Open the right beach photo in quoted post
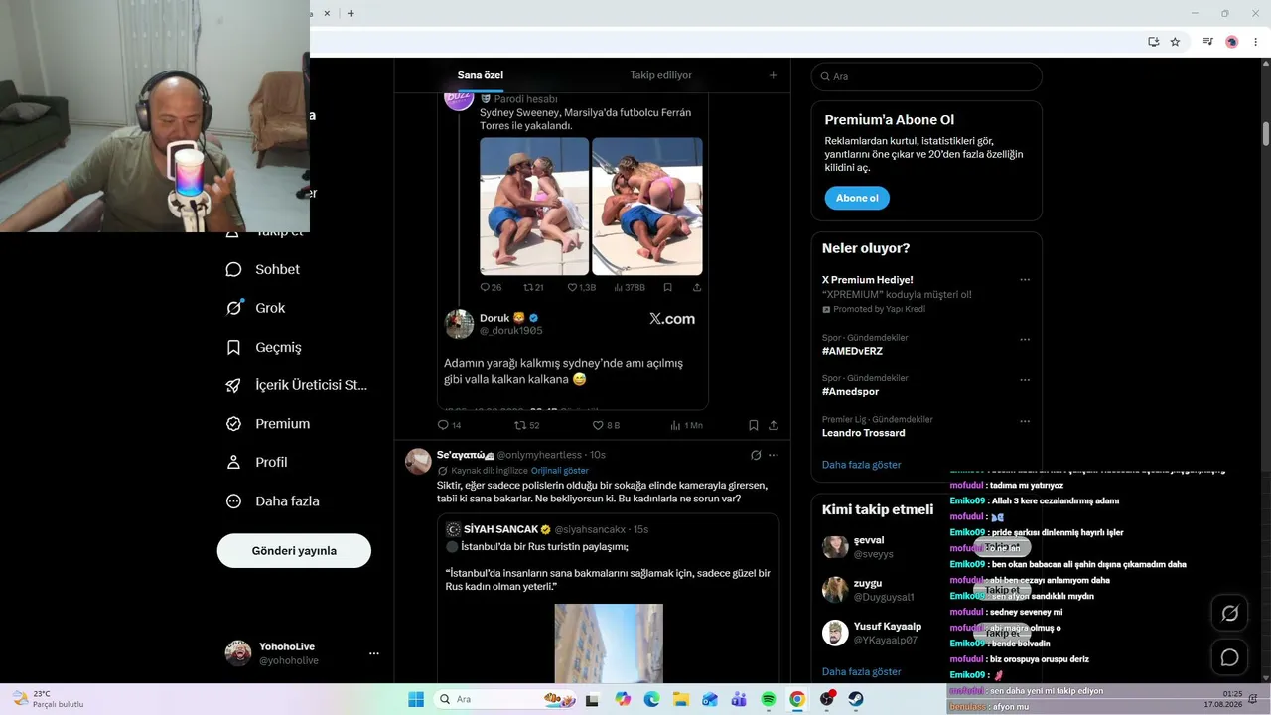Image resolution: width=1271 pixels, height=715 pixels. [x=647, y=206]
